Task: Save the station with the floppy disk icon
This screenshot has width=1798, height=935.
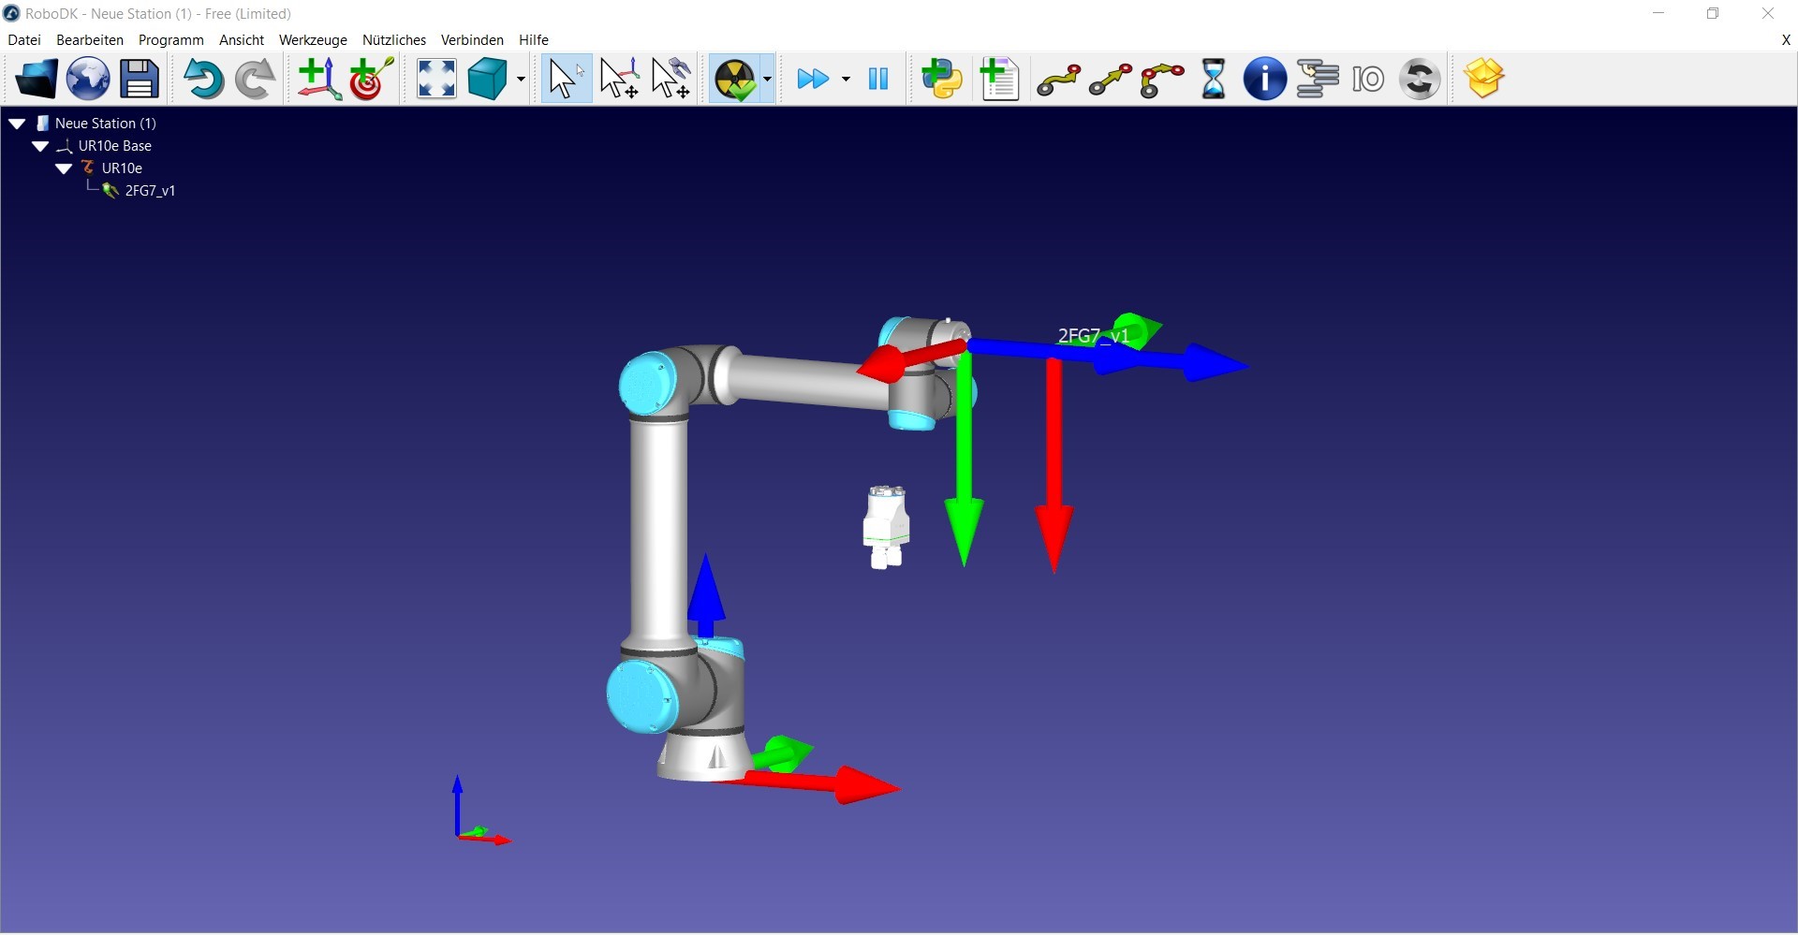Action: click(x=140, y=79)
